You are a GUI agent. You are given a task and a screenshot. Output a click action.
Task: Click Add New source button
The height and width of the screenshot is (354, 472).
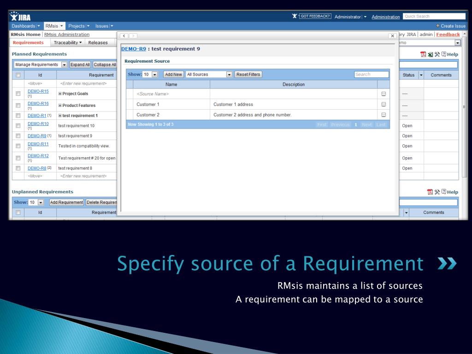(x=173, y=74)
